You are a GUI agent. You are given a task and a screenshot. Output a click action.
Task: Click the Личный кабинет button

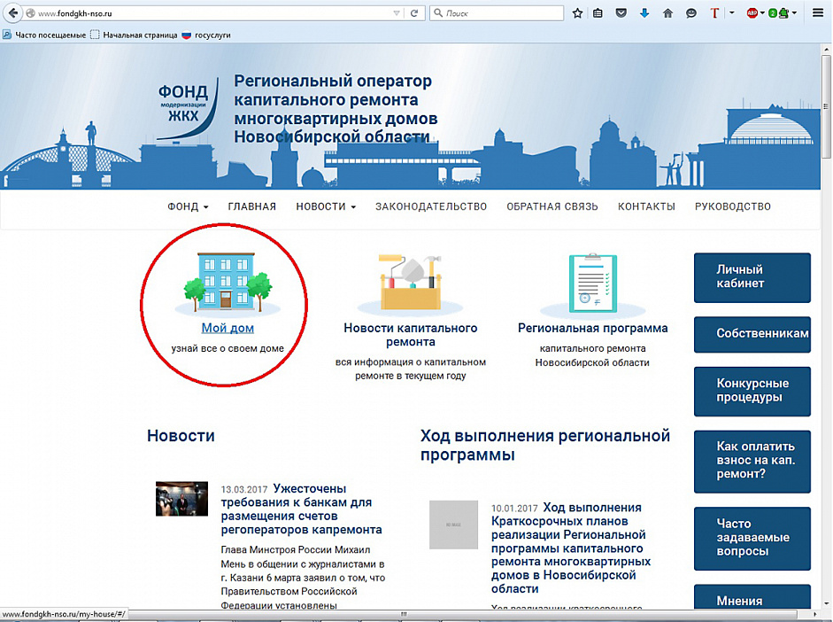[752, 277]
